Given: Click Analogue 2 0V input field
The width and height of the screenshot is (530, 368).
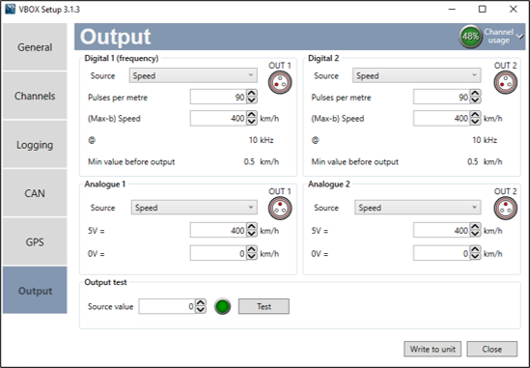Looking at the screenshot, I should coord(442,253).
